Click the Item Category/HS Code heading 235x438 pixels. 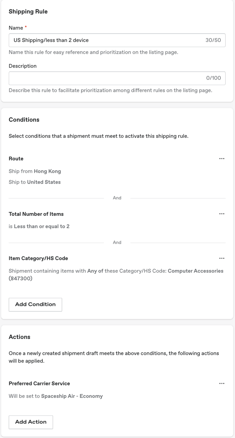click(38, 258)
